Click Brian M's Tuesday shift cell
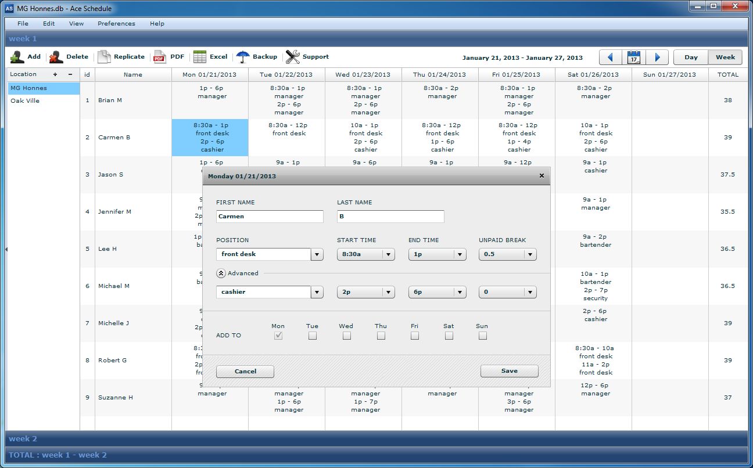753x468 pixels. tap(286, 100)
